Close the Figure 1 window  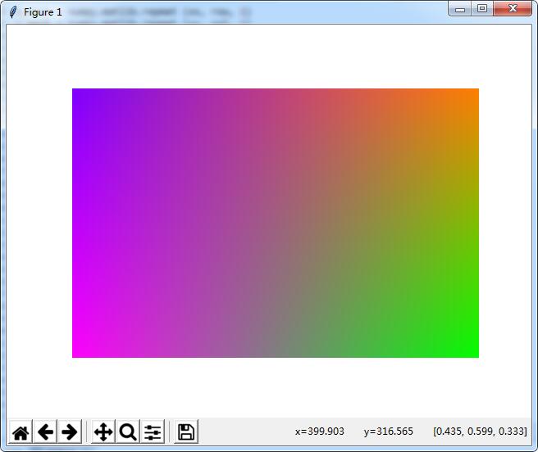(x=513, y=8)
